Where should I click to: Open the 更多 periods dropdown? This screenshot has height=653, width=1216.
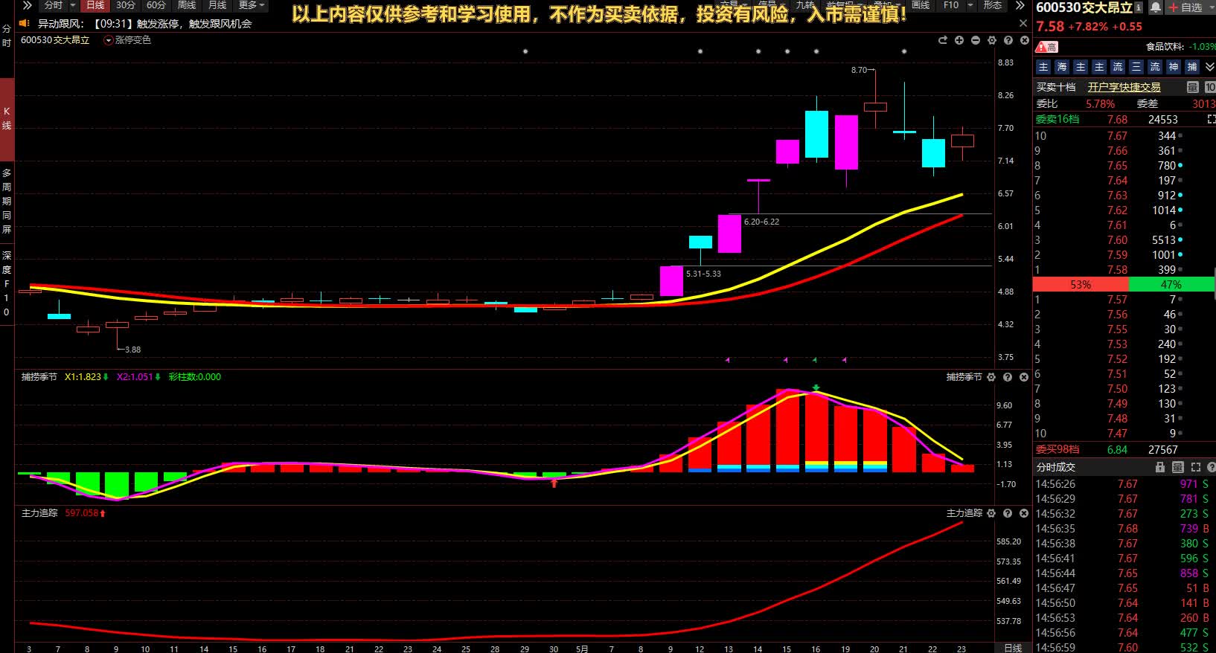(252, 5)
